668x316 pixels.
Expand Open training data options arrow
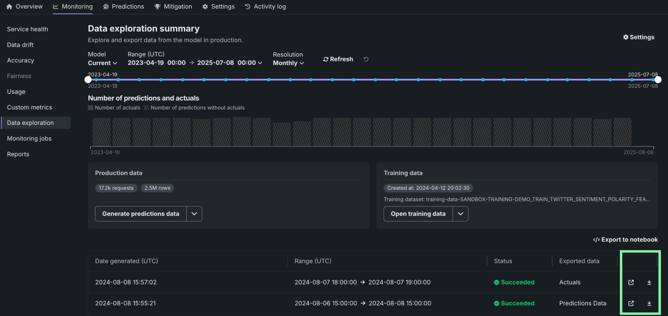[x=460, y=214]
